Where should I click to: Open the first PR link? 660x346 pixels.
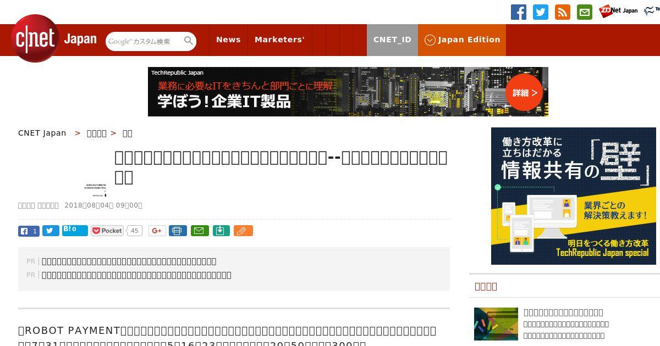click(x=129, y=261)
